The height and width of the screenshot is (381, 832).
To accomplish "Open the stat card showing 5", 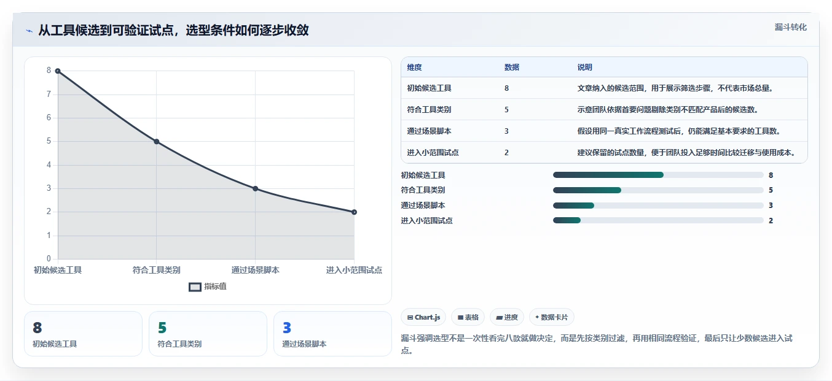I will tap(208, 334).
